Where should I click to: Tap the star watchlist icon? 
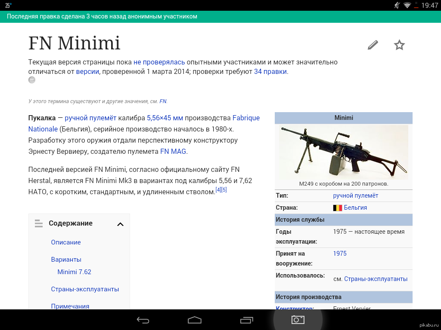(399, 45)
